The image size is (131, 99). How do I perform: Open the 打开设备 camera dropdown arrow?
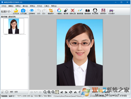click(26, 10)
